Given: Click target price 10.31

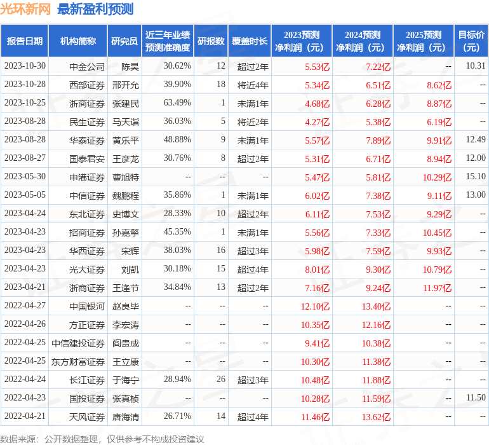Looking at the screenshot, I should [x=476, y=66].
